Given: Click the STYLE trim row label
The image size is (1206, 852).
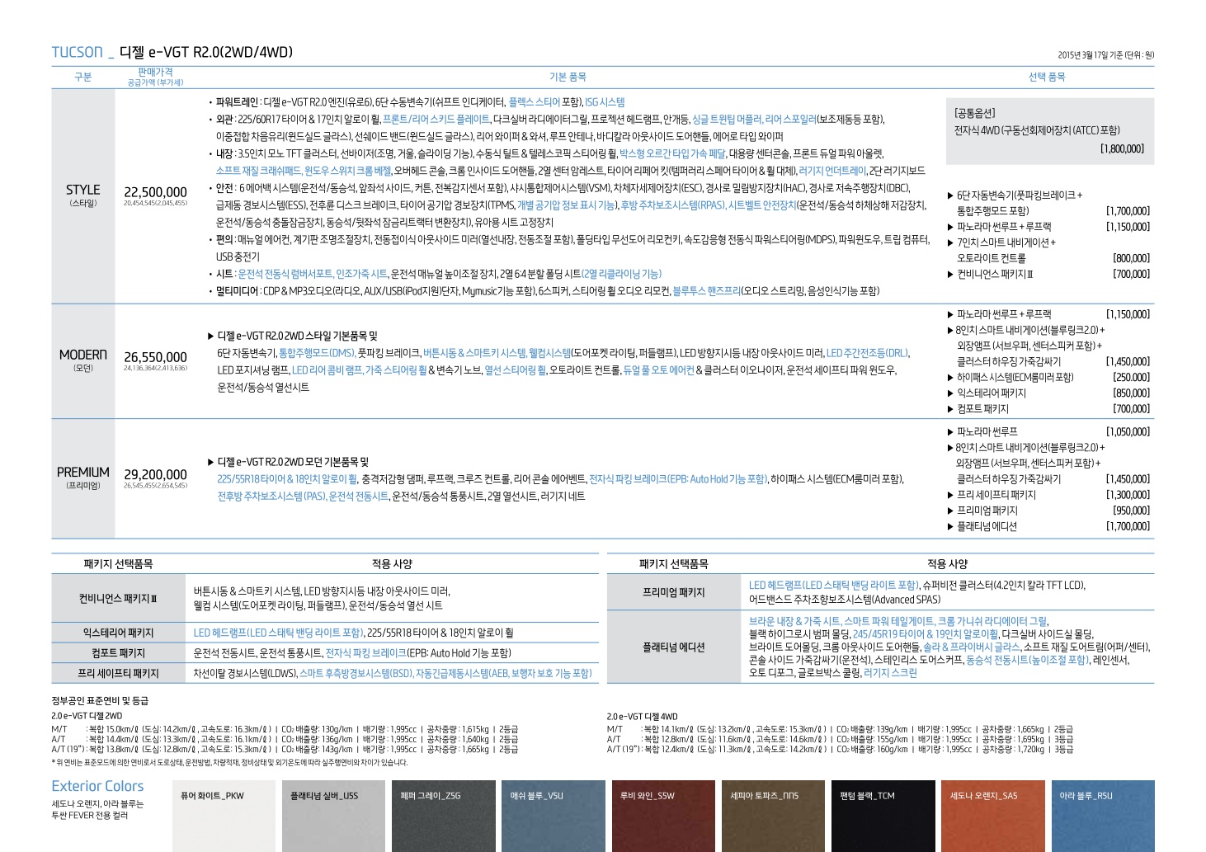Looking at the screenshot, I should (x=82, y=195).
